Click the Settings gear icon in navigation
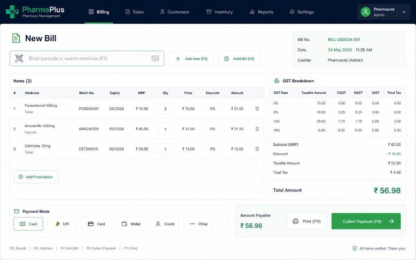Viewport: 416px width, 260px height. pyautogui.click(x=292, y=12)
